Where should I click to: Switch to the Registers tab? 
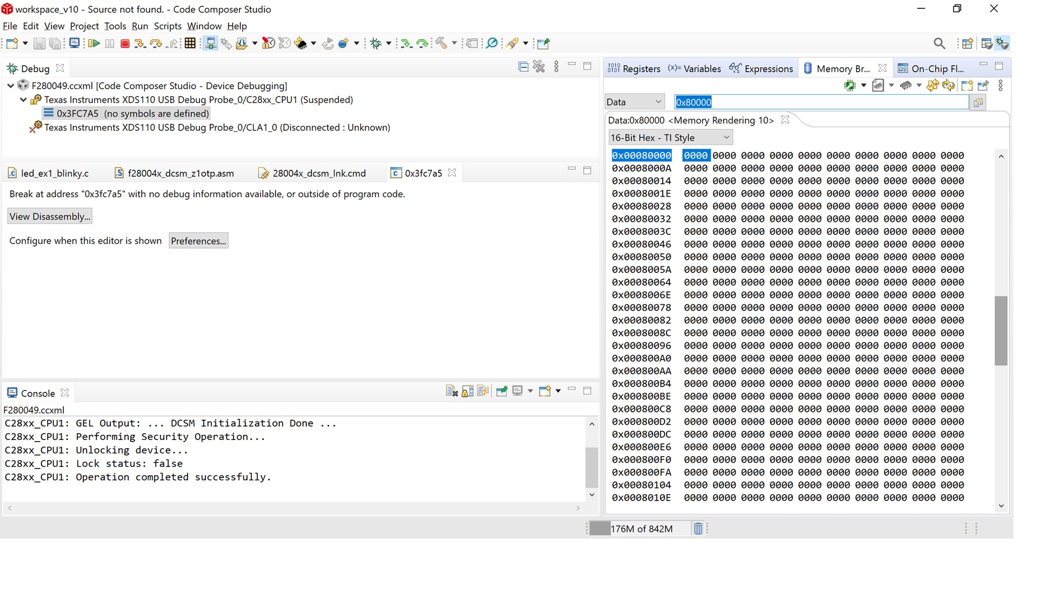634,68
